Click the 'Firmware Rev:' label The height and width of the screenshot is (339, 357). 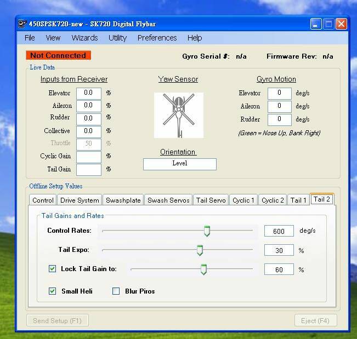click(x=291, y=56)
